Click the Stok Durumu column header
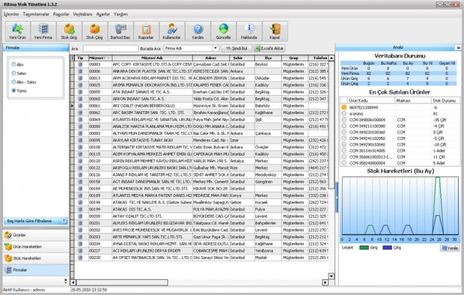Screen dimensions: 464x295 445,100
